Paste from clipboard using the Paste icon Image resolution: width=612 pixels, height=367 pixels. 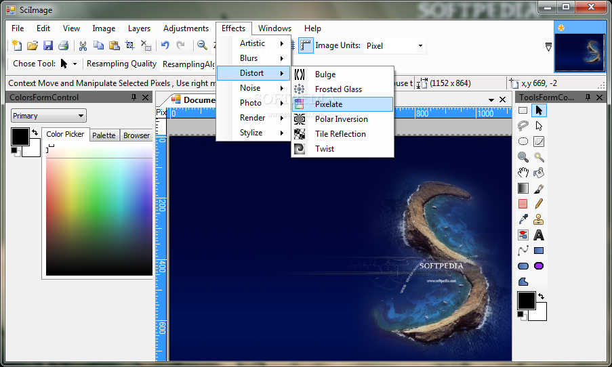114,45
